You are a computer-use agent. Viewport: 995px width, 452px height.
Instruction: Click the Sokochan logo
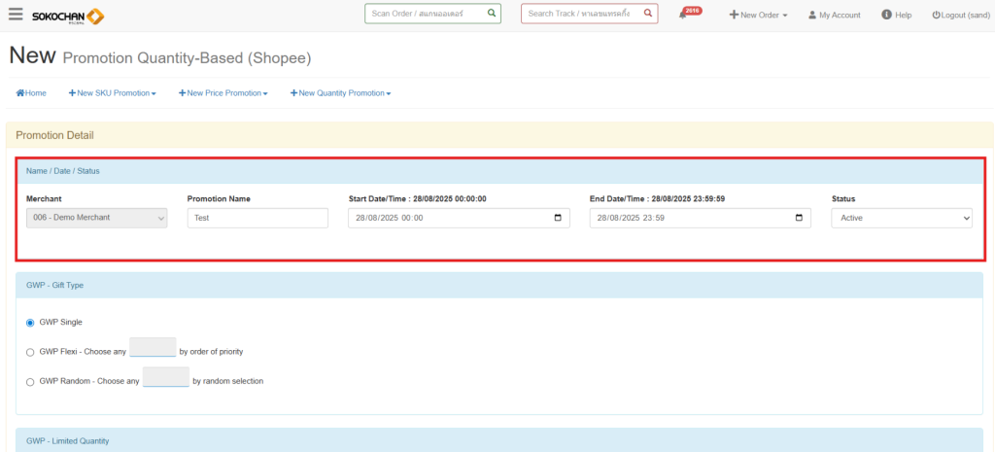[x=68, y=16]
